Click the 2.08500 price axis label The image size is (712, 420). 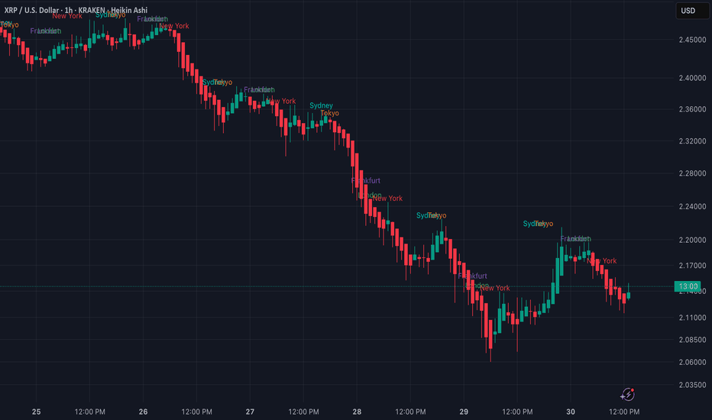click(692, 340)
